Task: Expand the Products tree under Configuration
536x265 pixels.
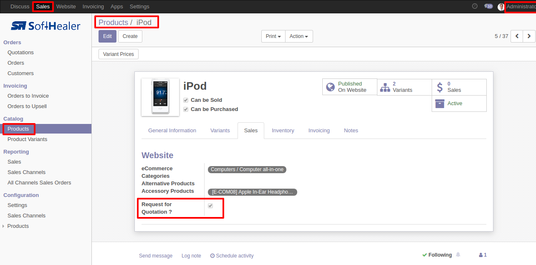Action: (x=4, y=226)
